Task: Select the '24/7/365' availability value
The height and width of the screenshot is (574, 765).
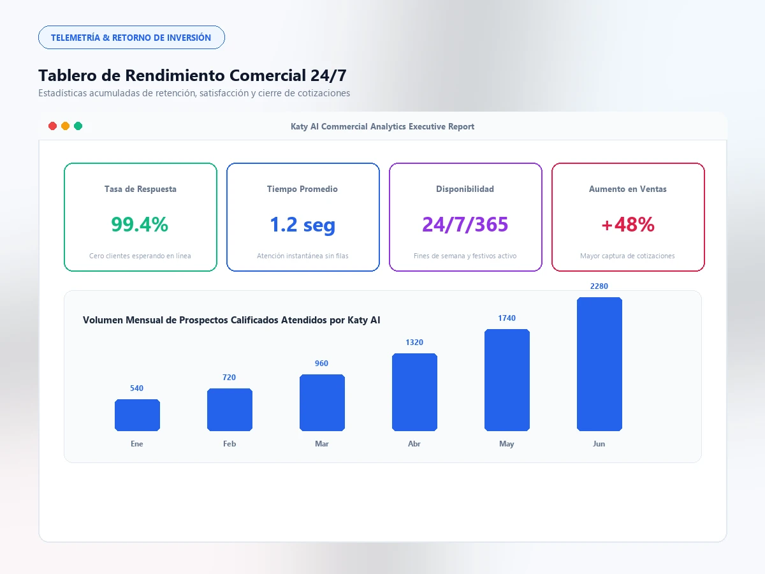Action: pyautogui.click(x=465, y=224)
